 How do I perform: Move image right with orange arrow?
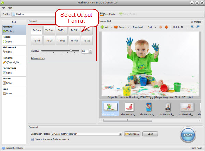166,27
